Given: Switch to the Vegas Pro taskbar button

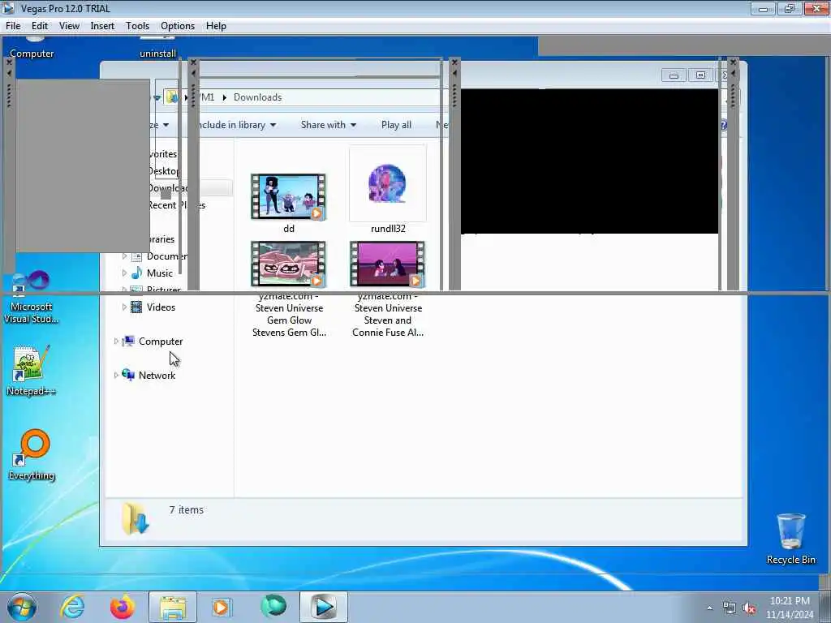Looking at the screenshot, I should coord(324,607).
